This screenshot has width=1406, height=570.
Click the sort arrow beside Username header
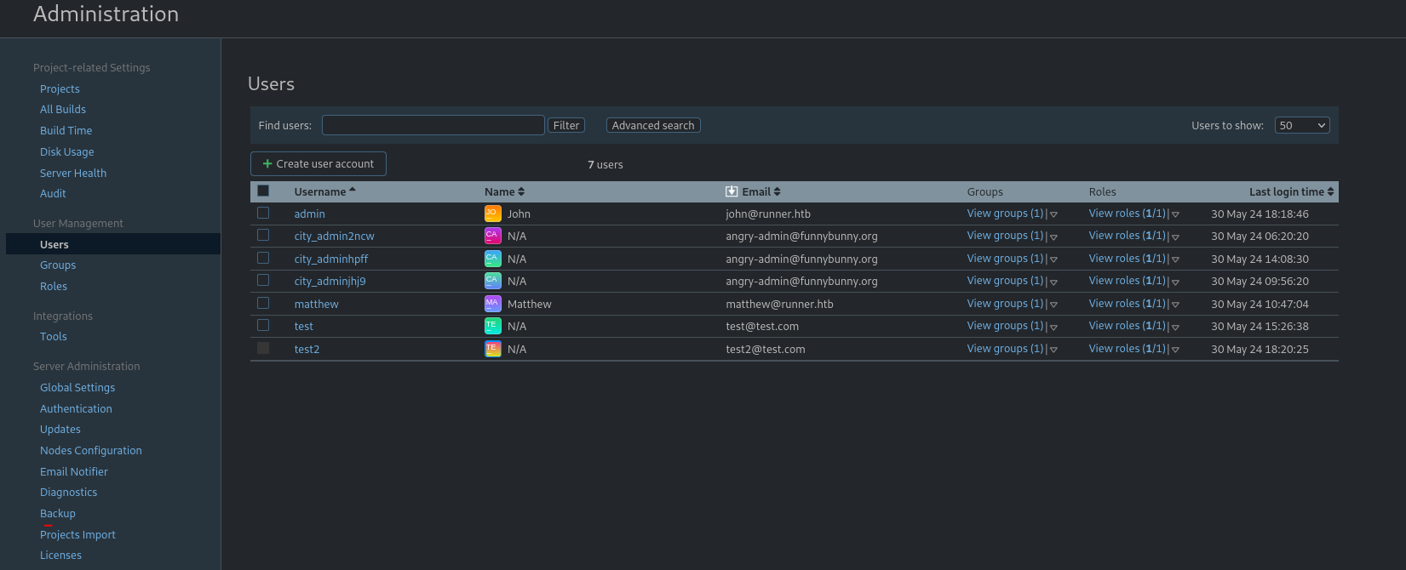click(x=353, y=191)
